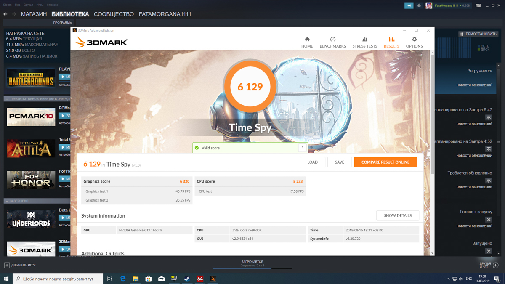Open the HOME section in 3DMark
505x284 pixels.
click(x=307, y=42)
